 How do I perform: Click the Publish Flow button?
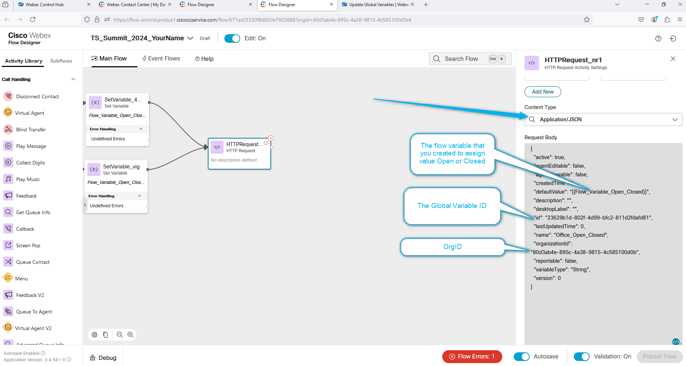660,357
